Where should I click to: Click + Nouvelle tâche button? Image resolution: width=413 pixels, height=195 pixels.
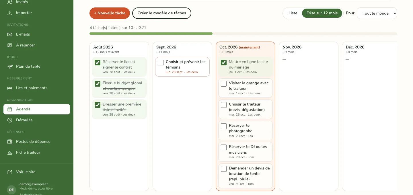(110, 13)
